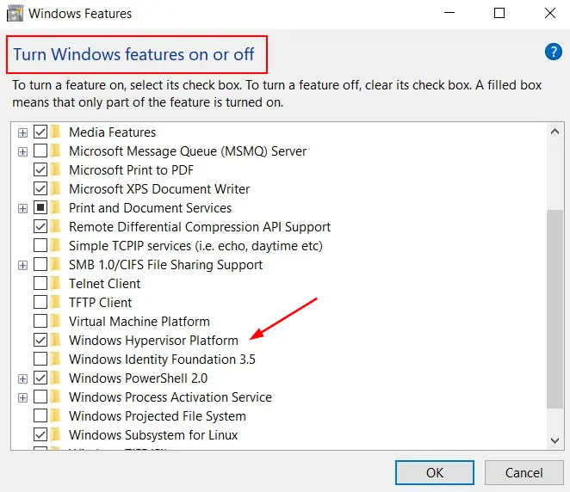Click the folder icon beside Windows Subsystem for Linux
570x492 pixels.
coord(57,435)
